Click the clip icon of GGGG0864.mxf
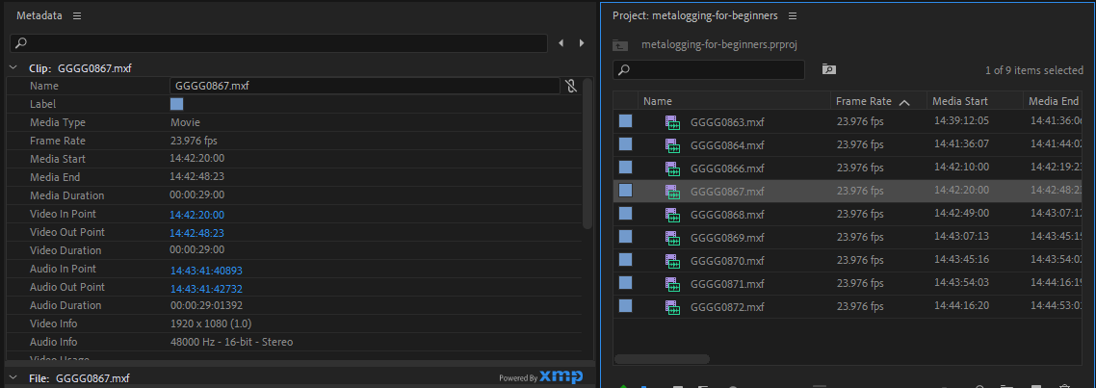The image size is (1096, 388). (672, 145)
